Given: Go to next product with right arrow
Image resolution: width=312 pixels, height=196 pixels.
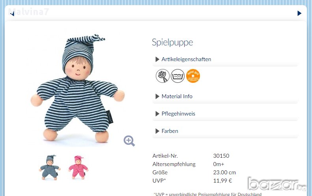Looking at the screenshot, I should point(299,13).
